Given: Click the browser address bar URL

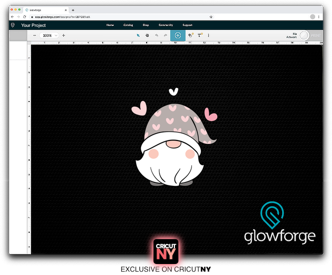Looking at the screenshot, I should (x=63, y=17).
